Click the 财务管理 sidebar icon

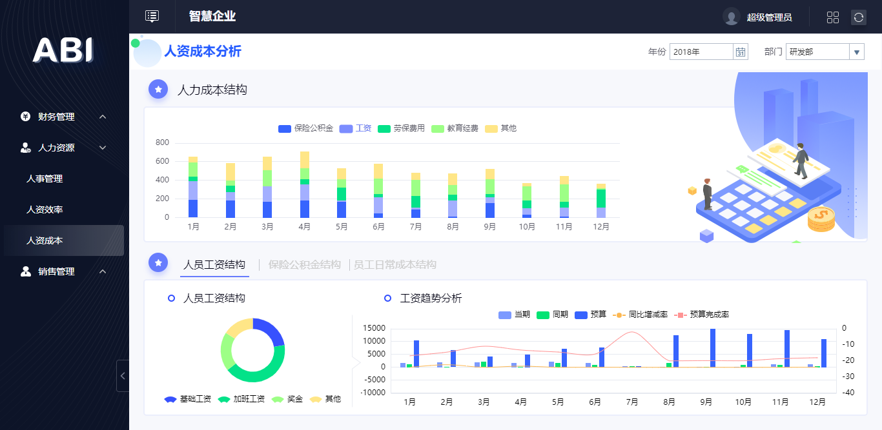click(25, 117)
